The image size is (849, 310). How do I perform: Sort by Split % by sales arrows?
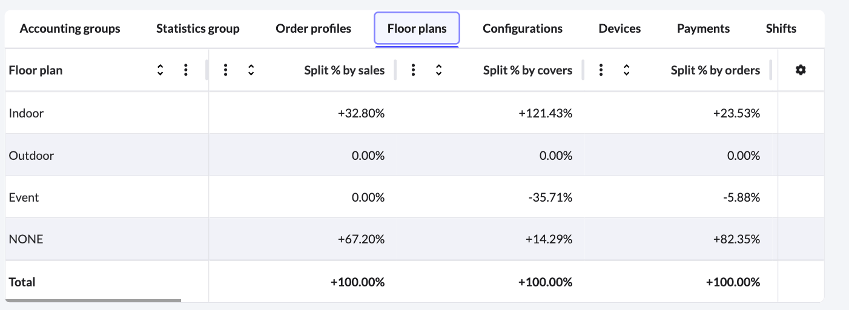tap(251, 70)
